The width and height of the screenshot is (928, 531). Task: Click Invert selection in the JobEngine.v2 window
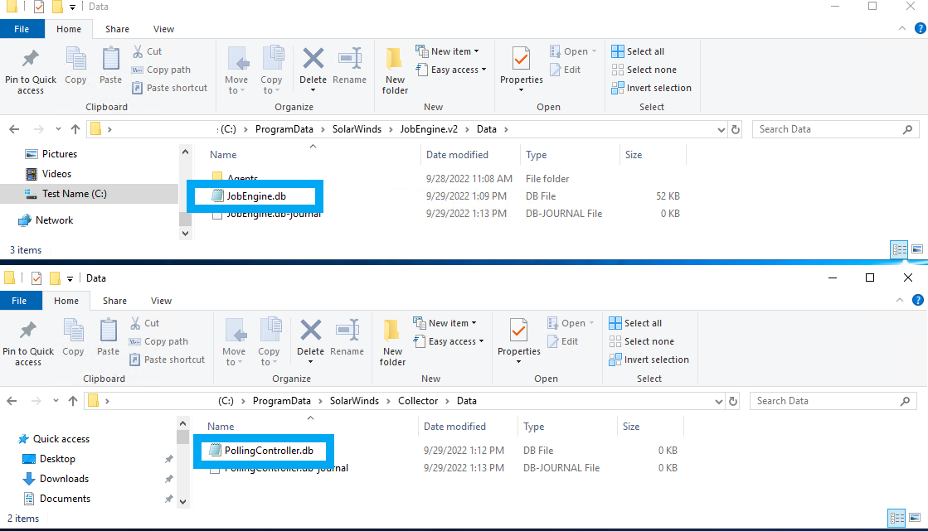coord(652,88)
